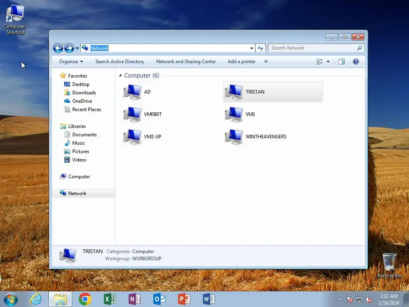Click WORKGROUP value in details pane
409x307 pixels.
pos(147,259)
